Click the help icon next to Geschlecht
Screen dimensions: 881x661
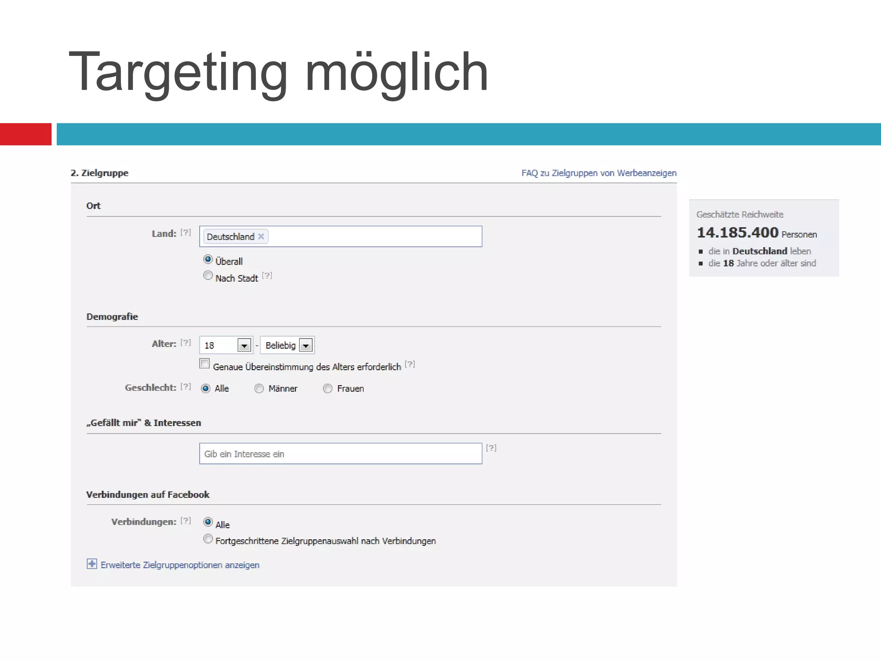[x=185, y=386]
